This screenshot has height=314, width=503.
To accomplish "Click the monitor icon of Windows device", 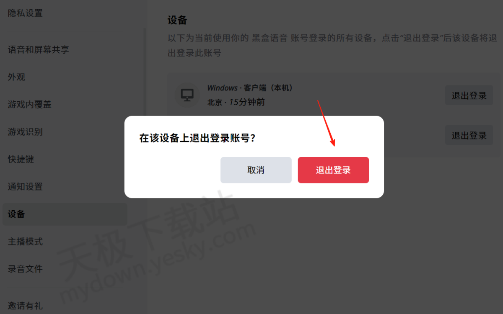I will [x=187, y=95].
